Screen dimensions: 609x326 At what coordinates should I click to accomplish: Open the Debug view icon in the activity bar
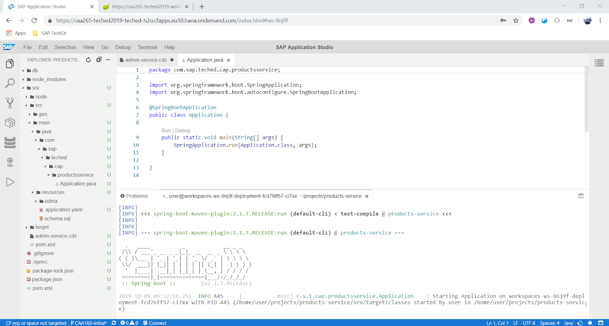click(10, 162)
